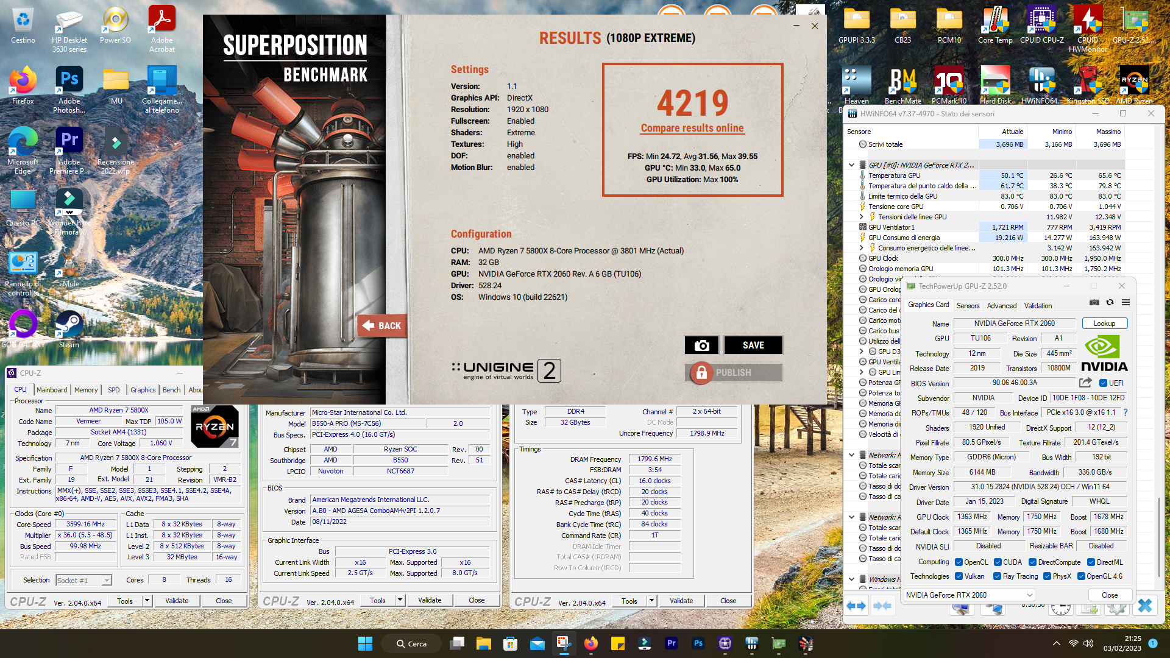Open the GPU-Z Advanced tab
This screenshot has width=1170, height=658.
(1001, 306)
